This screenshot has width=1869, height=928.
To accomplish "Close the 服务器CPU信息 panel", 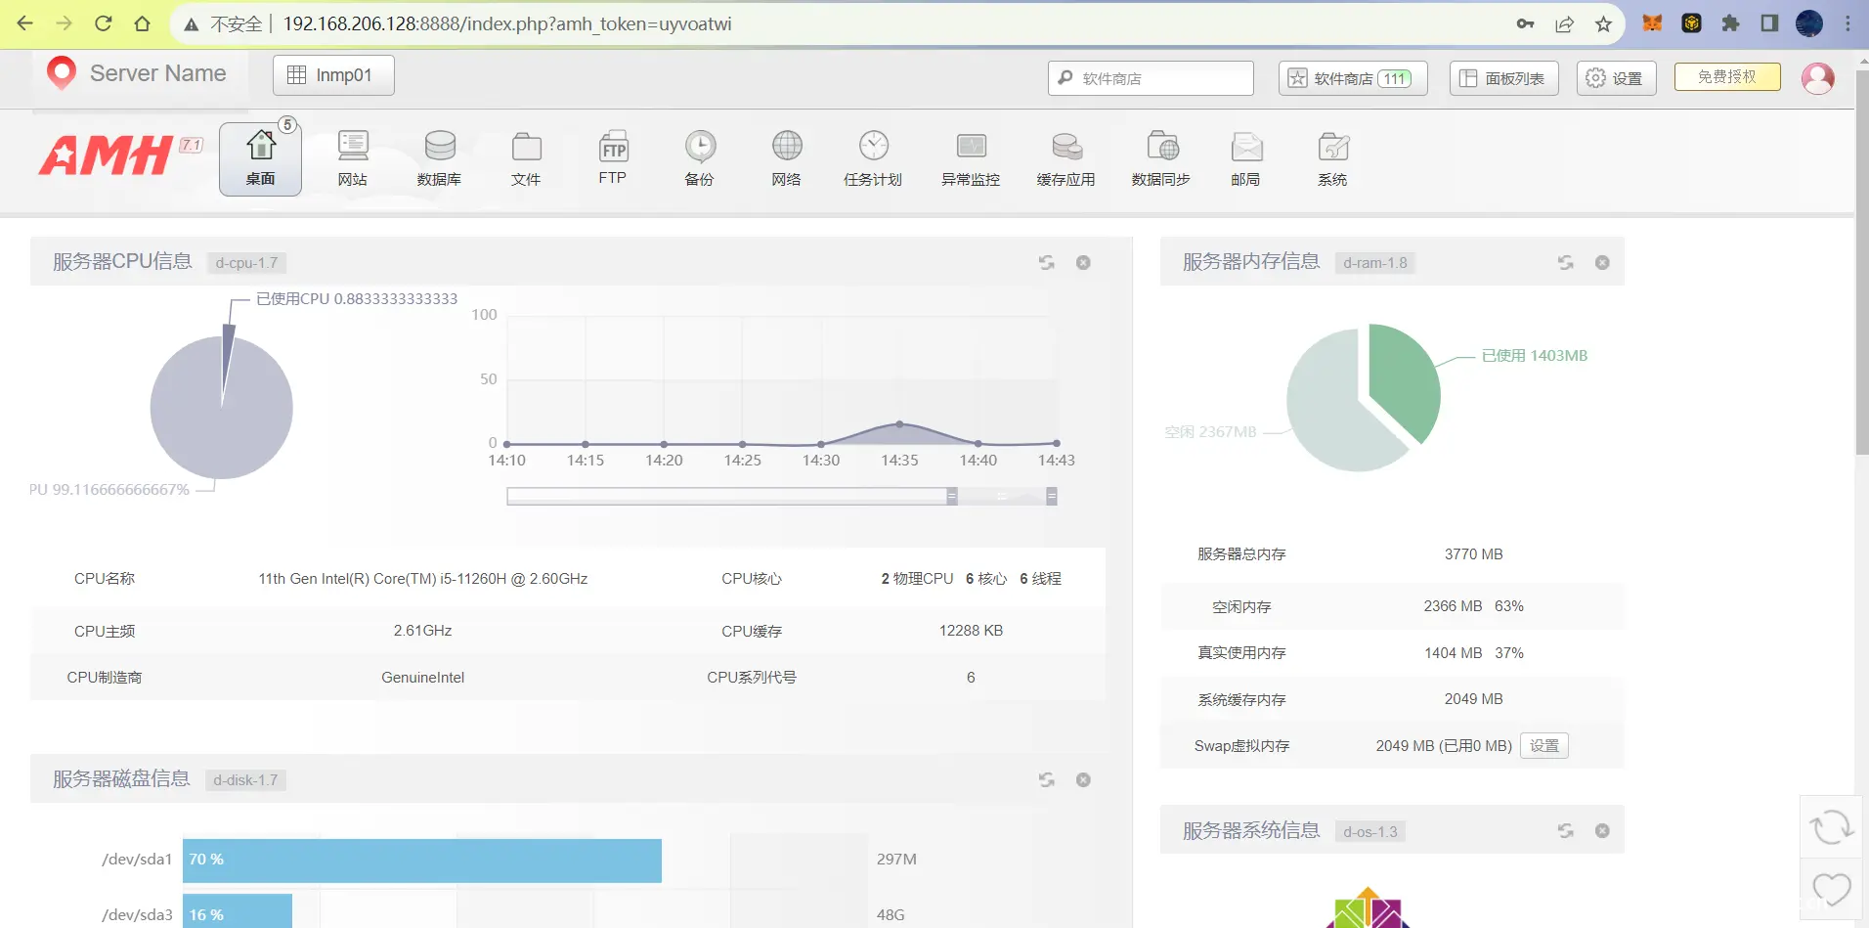I will point(1083,262).
